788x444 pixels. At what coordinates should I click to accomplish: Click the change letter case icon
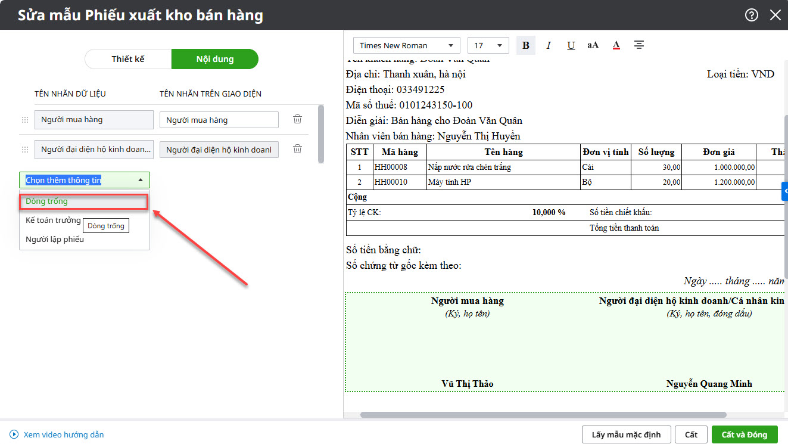(593, 45)
